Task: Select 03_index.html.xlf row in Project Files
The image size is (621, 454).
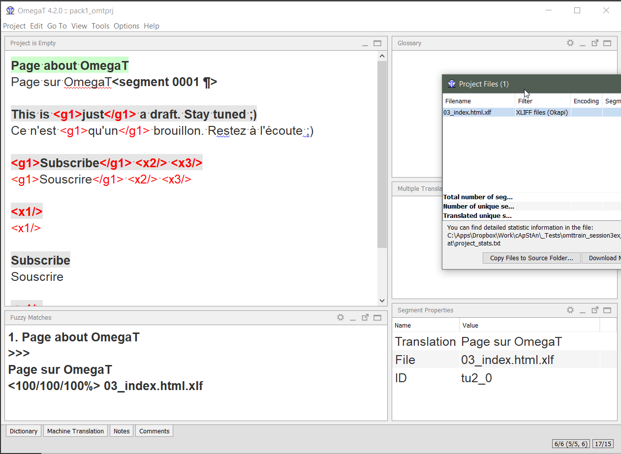Action: coord(531,112)
